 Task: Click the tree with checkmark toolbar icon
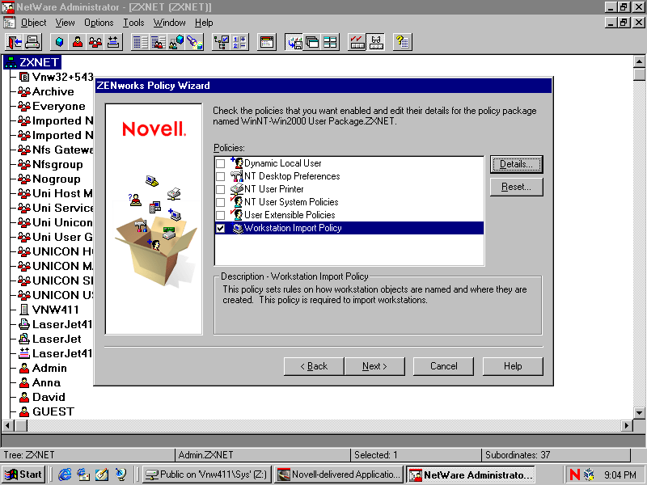[221, 42]
